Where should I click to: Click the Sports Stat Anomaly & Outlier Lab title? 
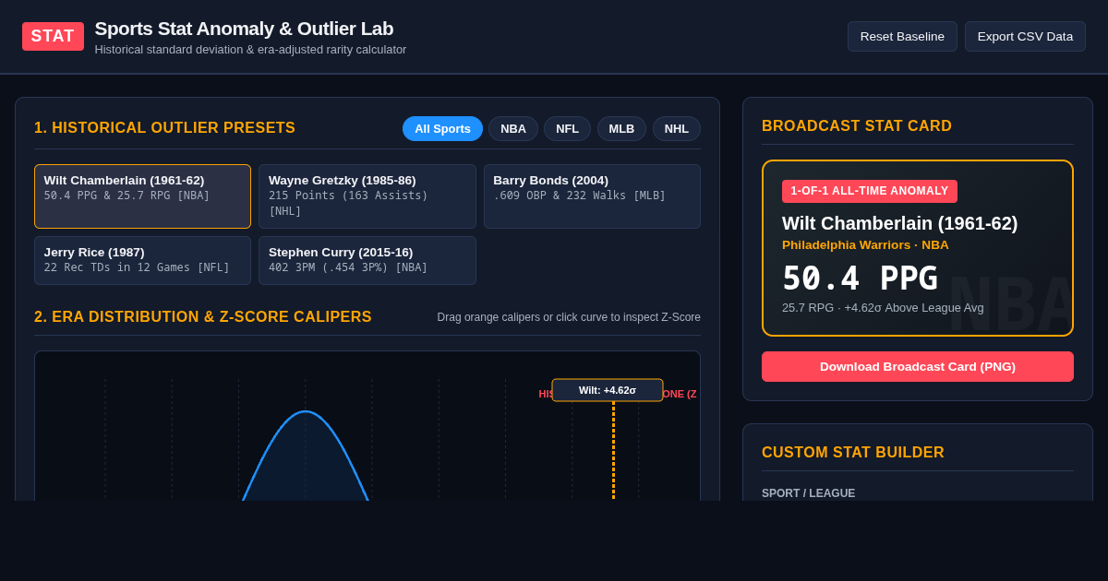[x=244, y=29]
